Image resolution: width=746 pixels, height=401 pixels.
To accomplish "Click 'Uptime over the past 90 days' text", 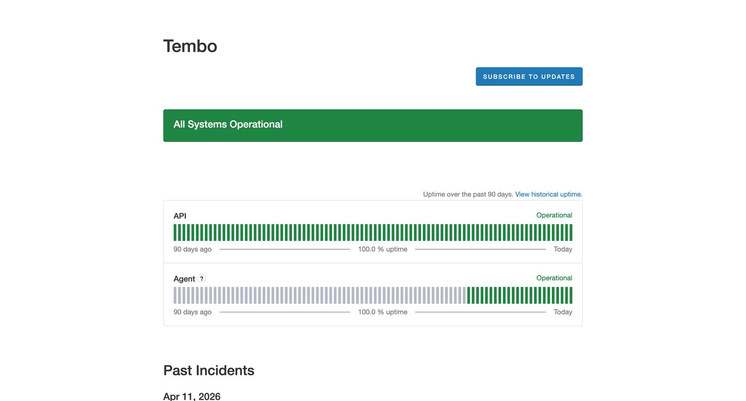I will coord(468,194).
